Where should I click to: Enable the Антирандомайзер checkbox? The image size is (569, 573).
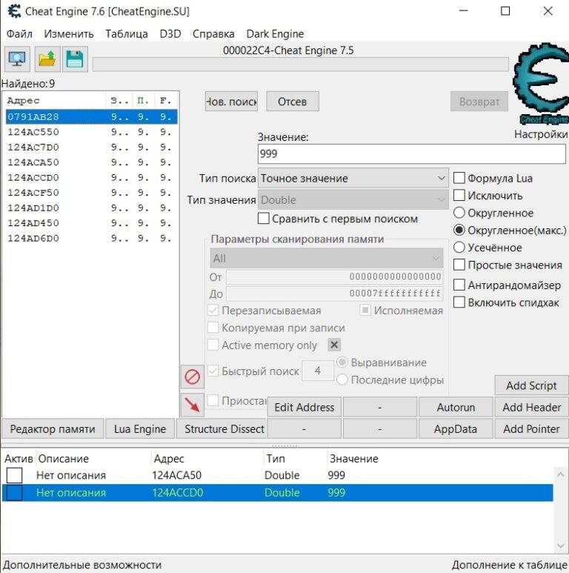click(x=459, y=285)
